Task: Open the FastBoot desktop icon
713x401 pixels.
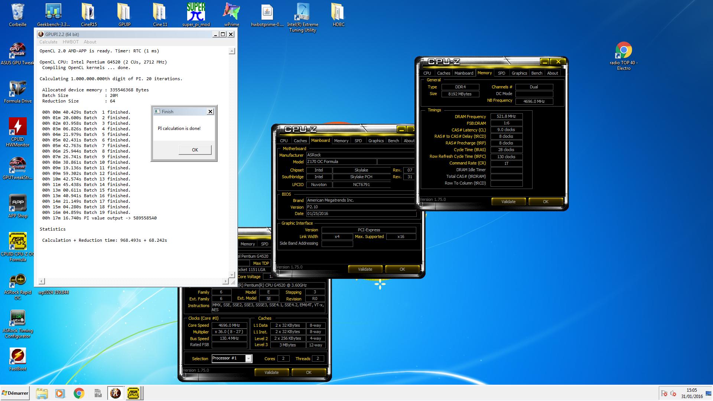Action: (17, 359)
